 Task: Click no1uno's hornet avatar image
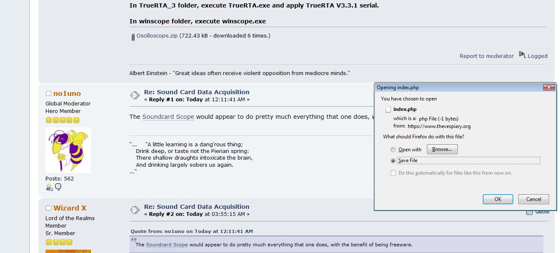pyautogui.click(x=68, y=150)
